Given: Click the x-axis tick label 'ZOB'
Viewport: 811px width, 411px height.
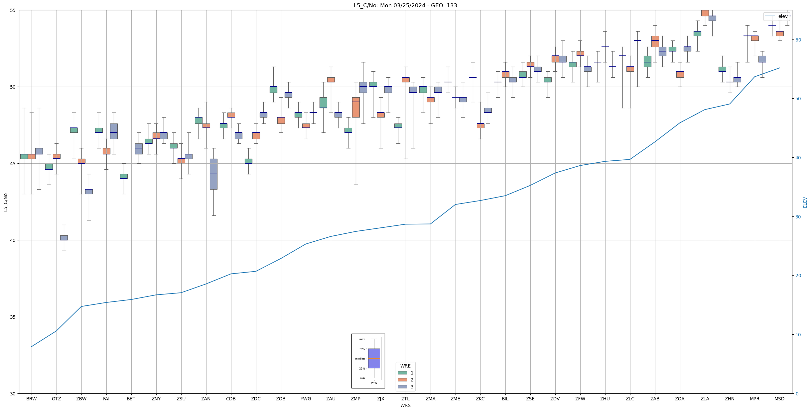Looking at the screenshot, I should (x=281, y=399).
